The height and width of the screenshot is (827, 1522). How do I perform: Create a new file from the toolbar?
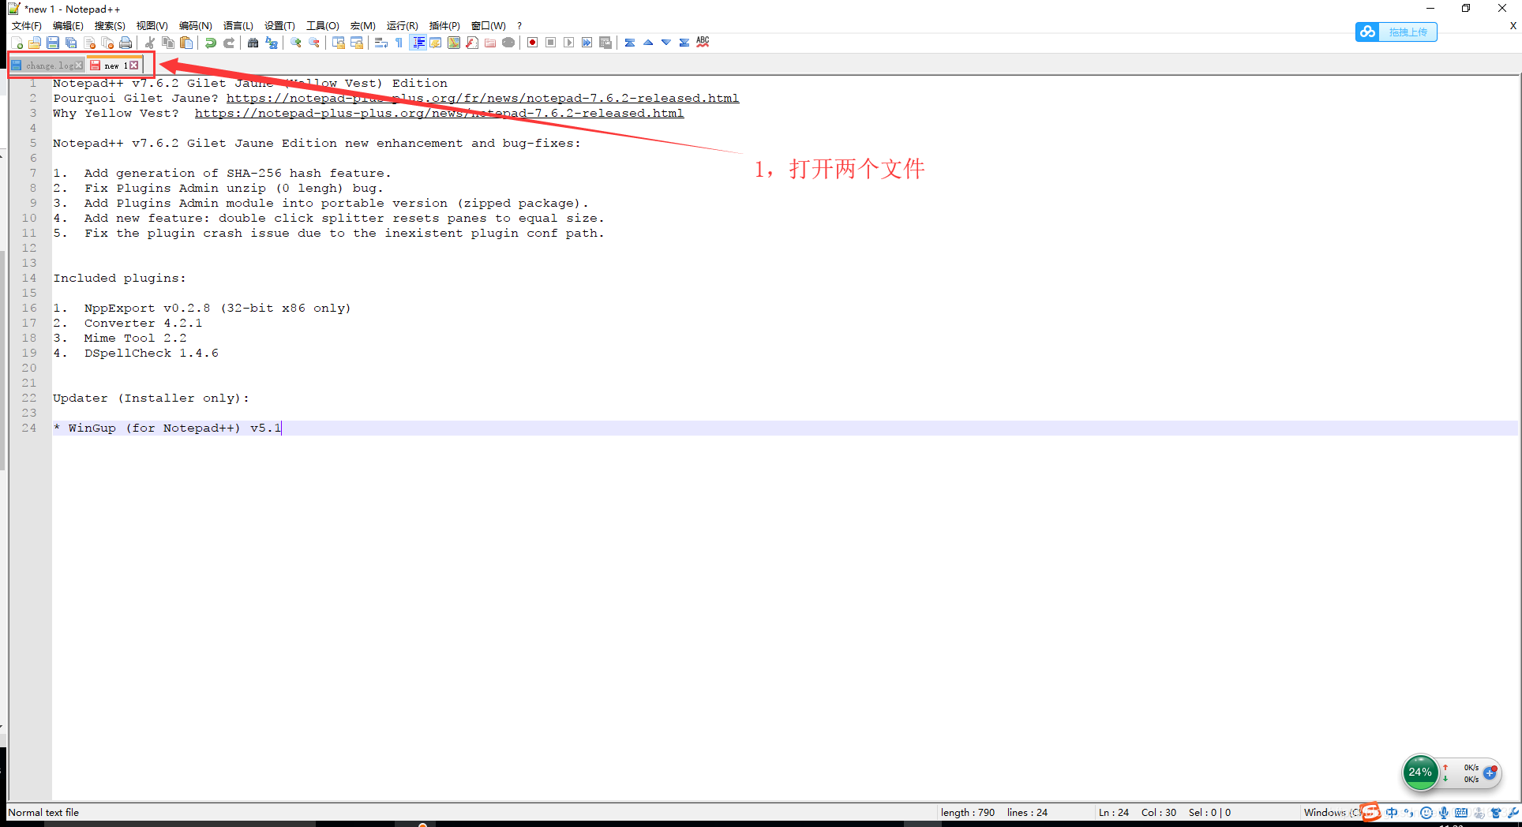point(17,43)
